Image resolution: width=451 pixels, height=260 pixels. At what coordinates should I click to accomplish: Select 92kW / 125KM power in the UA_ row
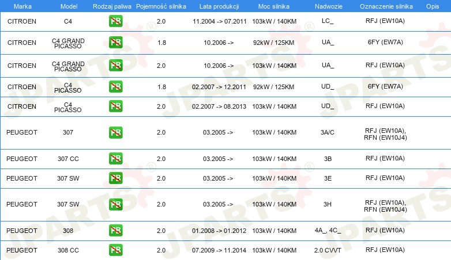[273, 43]
